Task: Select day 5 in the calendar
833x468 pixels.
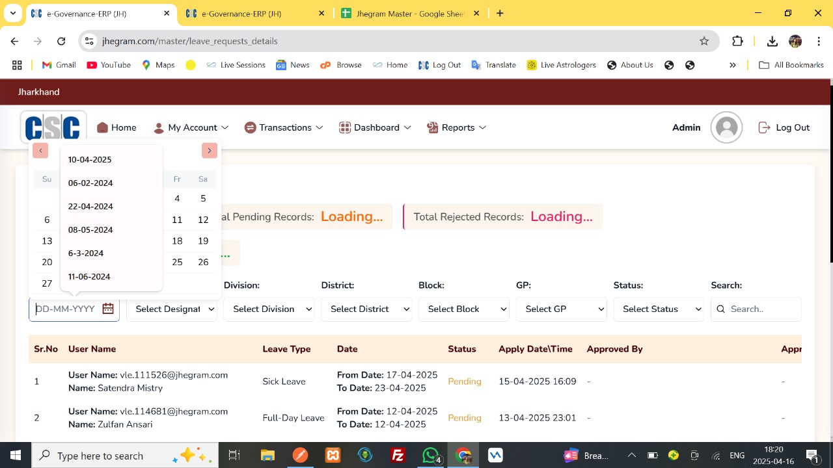Action: (x=203, y=199)
